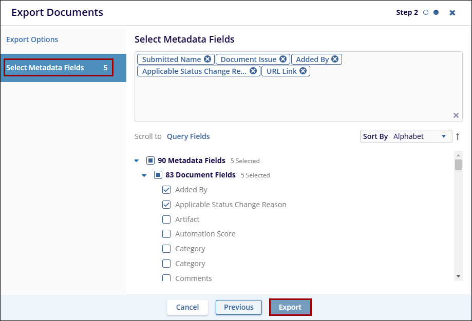Collapse the 83 Document Fields group

coord(144,175)
